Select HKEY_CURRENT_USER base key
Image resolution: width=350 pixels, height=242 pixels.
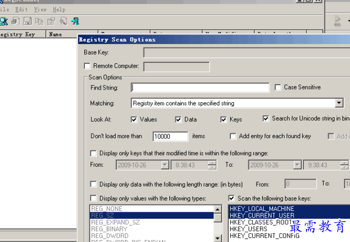(289, 215)
